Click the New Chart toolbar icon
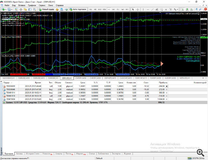The height and width of the screenshot is (160, 208). coord(3,9)
